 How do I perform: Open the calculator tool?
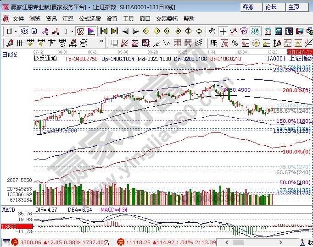click(x=278, y=31)
